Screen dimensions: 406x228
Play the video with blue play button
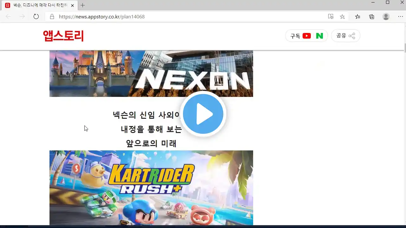[203, 114]
